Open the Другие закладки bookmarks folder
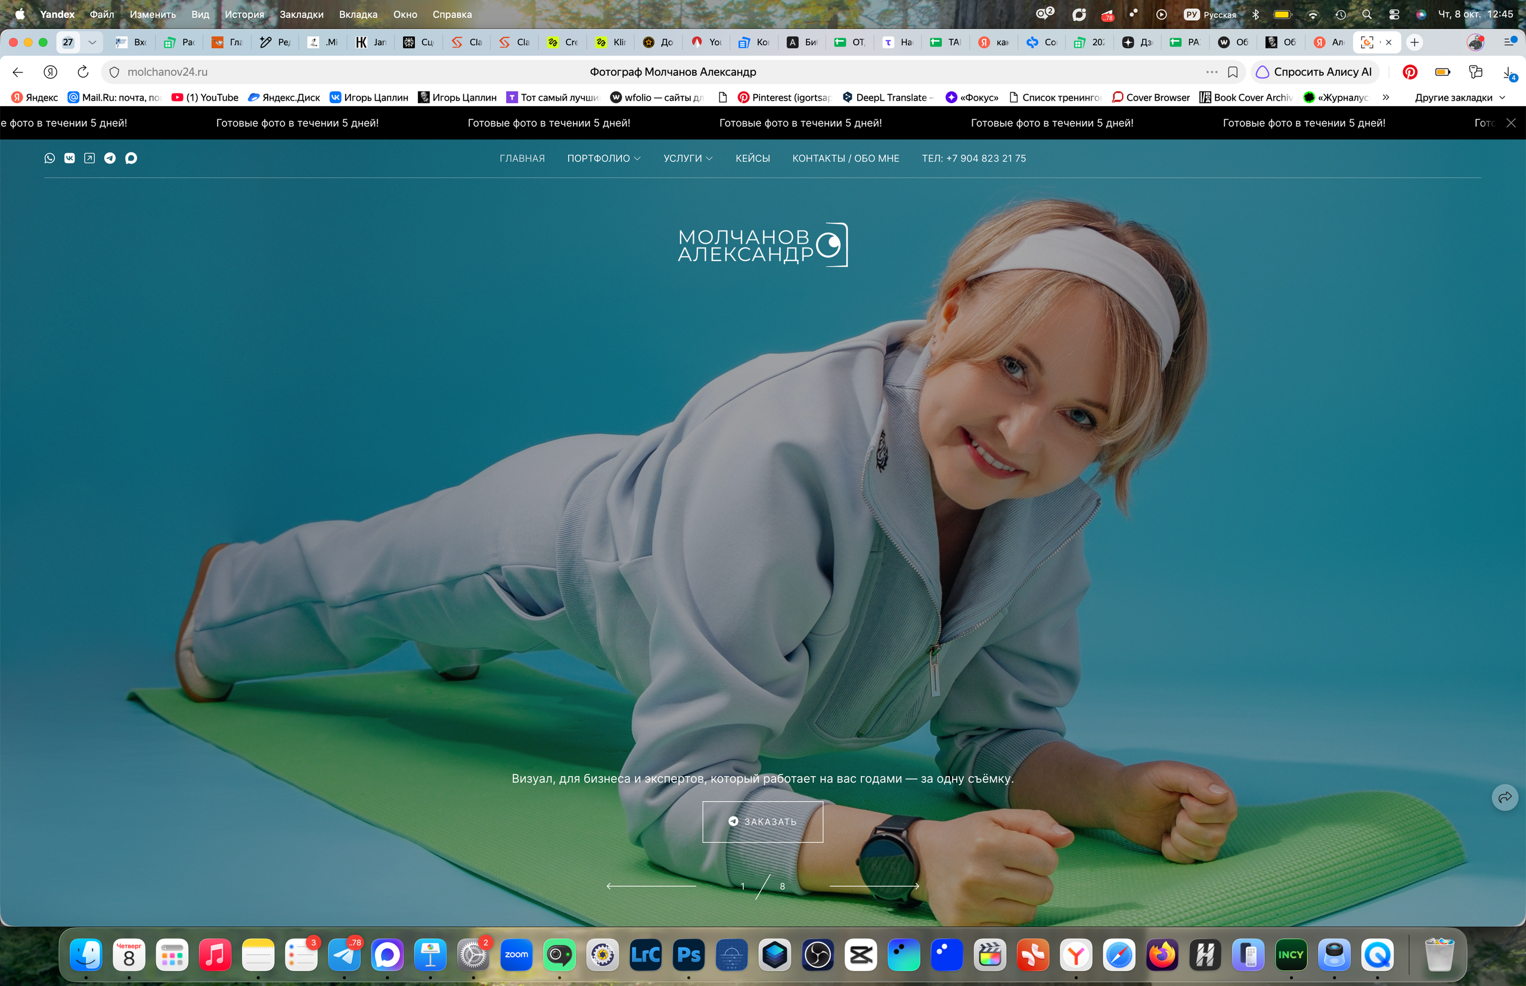The width and height of the screenshot is (1526, 986). pyautogui.click(x=1459, y=97)
